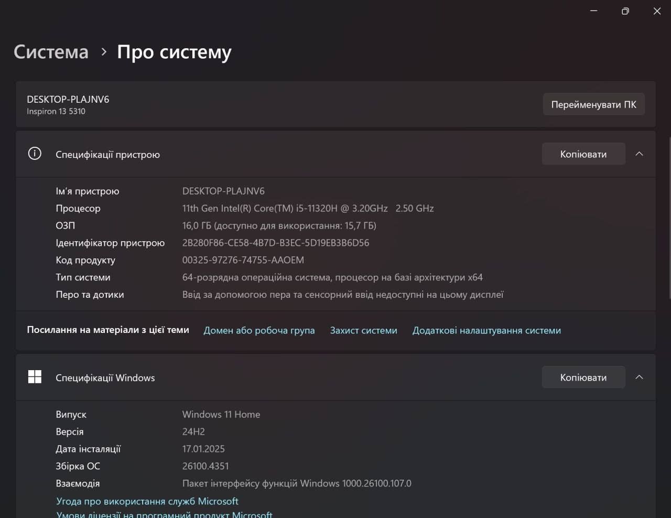The width and height of the screenshot is (671, 518).
Task: Select the Перо та дотики value text
Action: [x=342, y=295]
